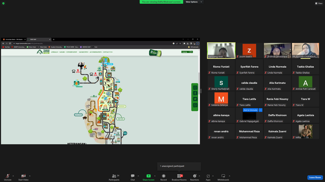The width and height of the screenshot is (325, 182).
Task: Click the WhatsApp icon in green social sidebar
Action: (195, 105)
